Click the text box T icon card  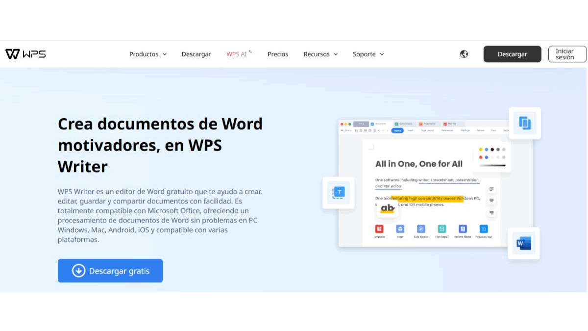coord(339,192)
